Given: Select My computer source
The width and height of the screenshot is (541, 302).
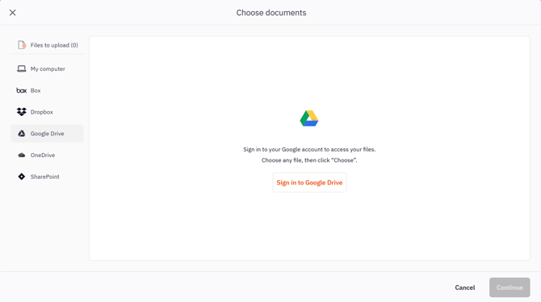Looking at the screenshot, I should coord(48,68).
